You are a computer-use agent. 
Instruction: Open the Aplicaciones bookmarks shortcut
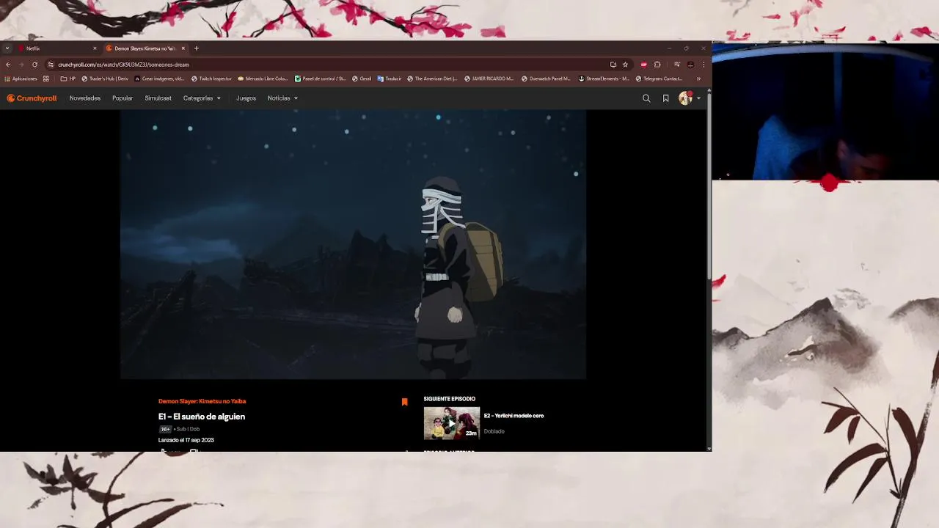(21, 78)
